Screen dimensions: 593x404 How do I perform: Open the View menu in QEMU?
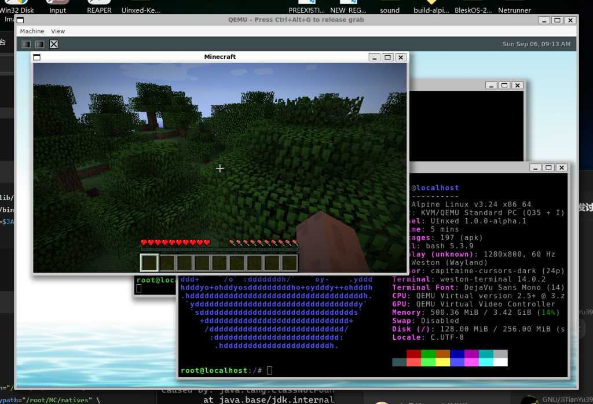point(58,31)
